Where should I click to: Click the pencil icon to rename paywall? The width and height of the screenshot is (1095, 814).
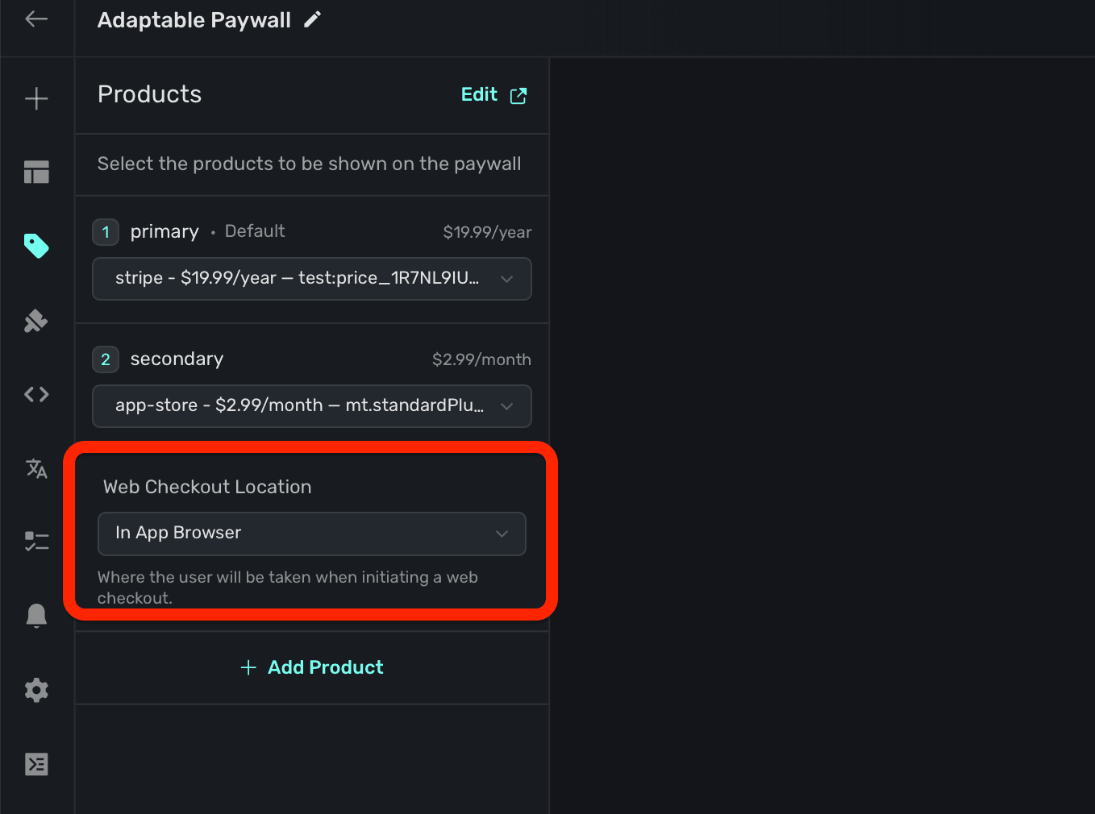pos(313,20)
